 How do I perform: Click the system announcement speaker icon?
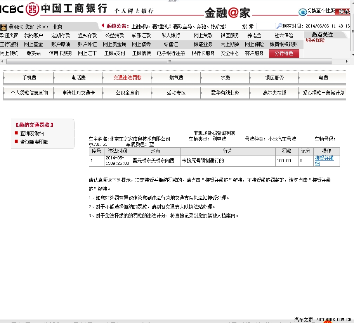(103, 26)
